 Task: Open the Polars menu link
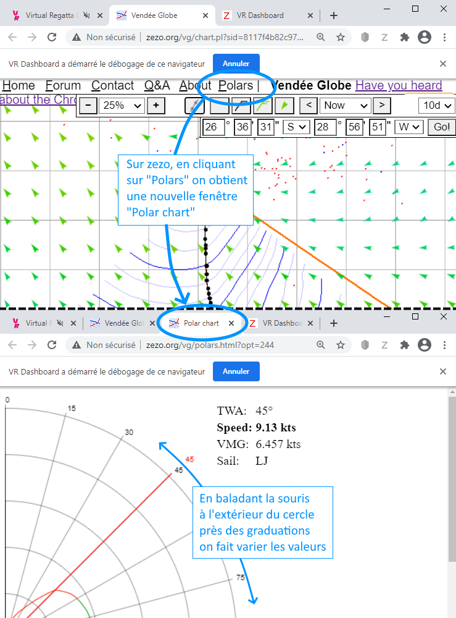[236, 86]
